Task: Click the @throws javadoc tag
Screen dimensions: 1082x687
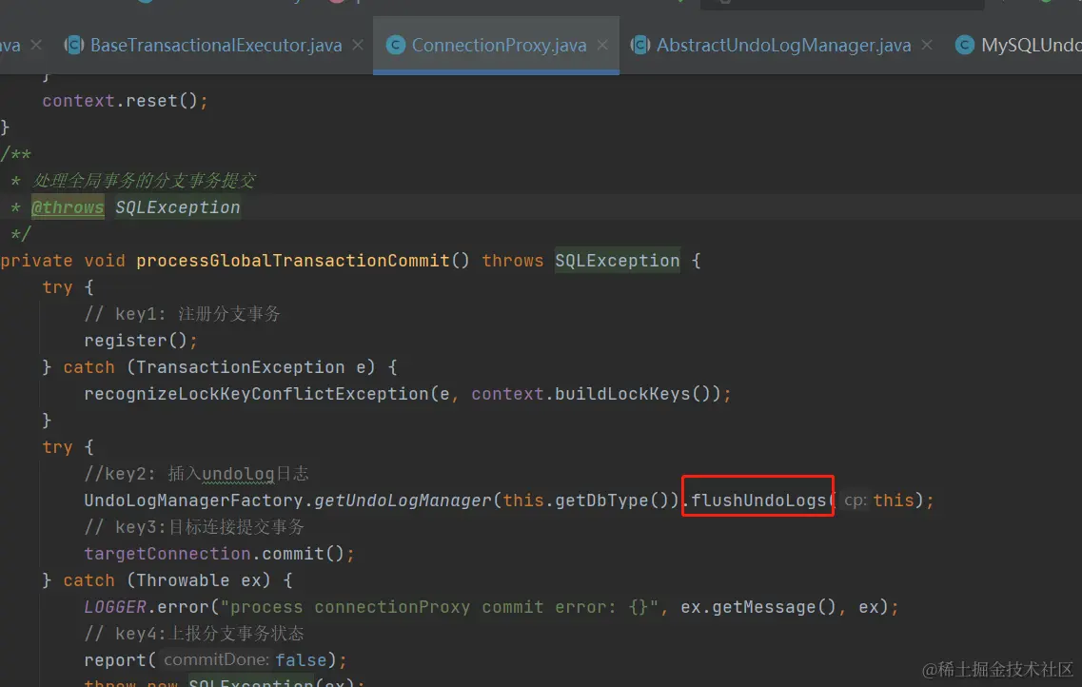Action: (68, 207)
